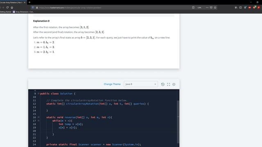The height and width of the screenshot is (147, 262).
Task: Open the Getting Started bookmark
Action: point(5,12)
